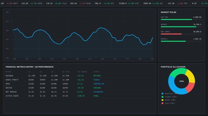Viewport: 208px width, 116px height.
Task: Click the S&P 500 progress bar
Action: click(176, 19)
